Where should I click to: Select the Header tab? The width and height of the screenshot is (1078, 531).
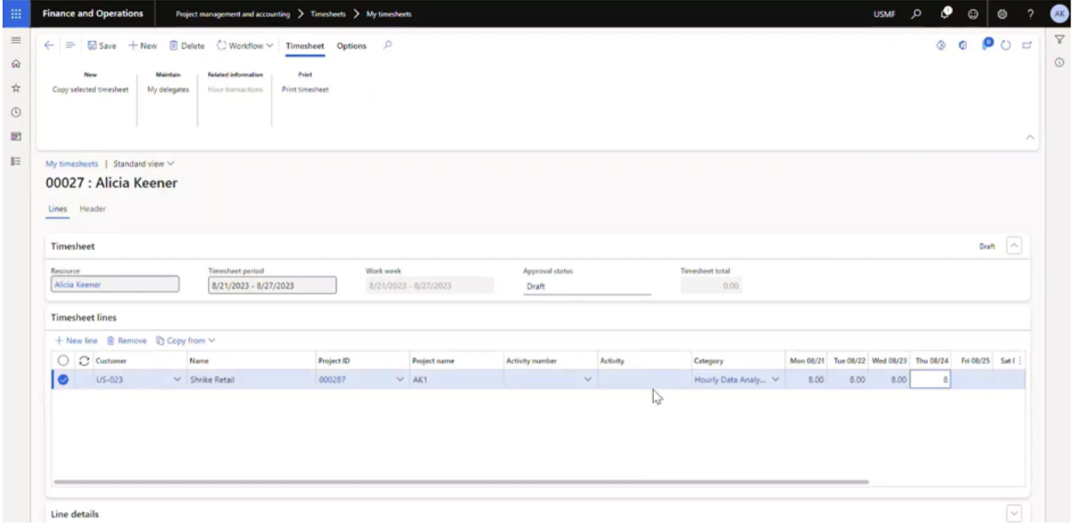coord(93,208)
